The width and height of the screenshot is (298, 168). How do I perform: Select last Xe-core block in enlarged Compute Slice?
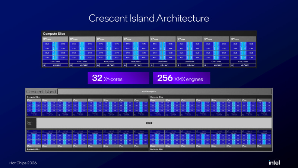tap(243, 52)
